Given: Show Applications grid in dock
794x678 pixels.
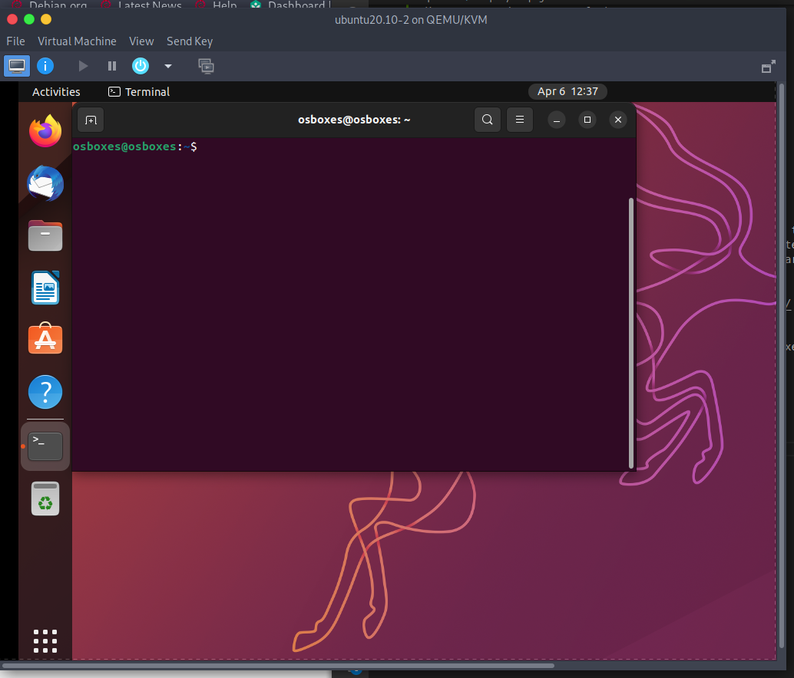Looking at the screenshot, I should tap(45, 641).
